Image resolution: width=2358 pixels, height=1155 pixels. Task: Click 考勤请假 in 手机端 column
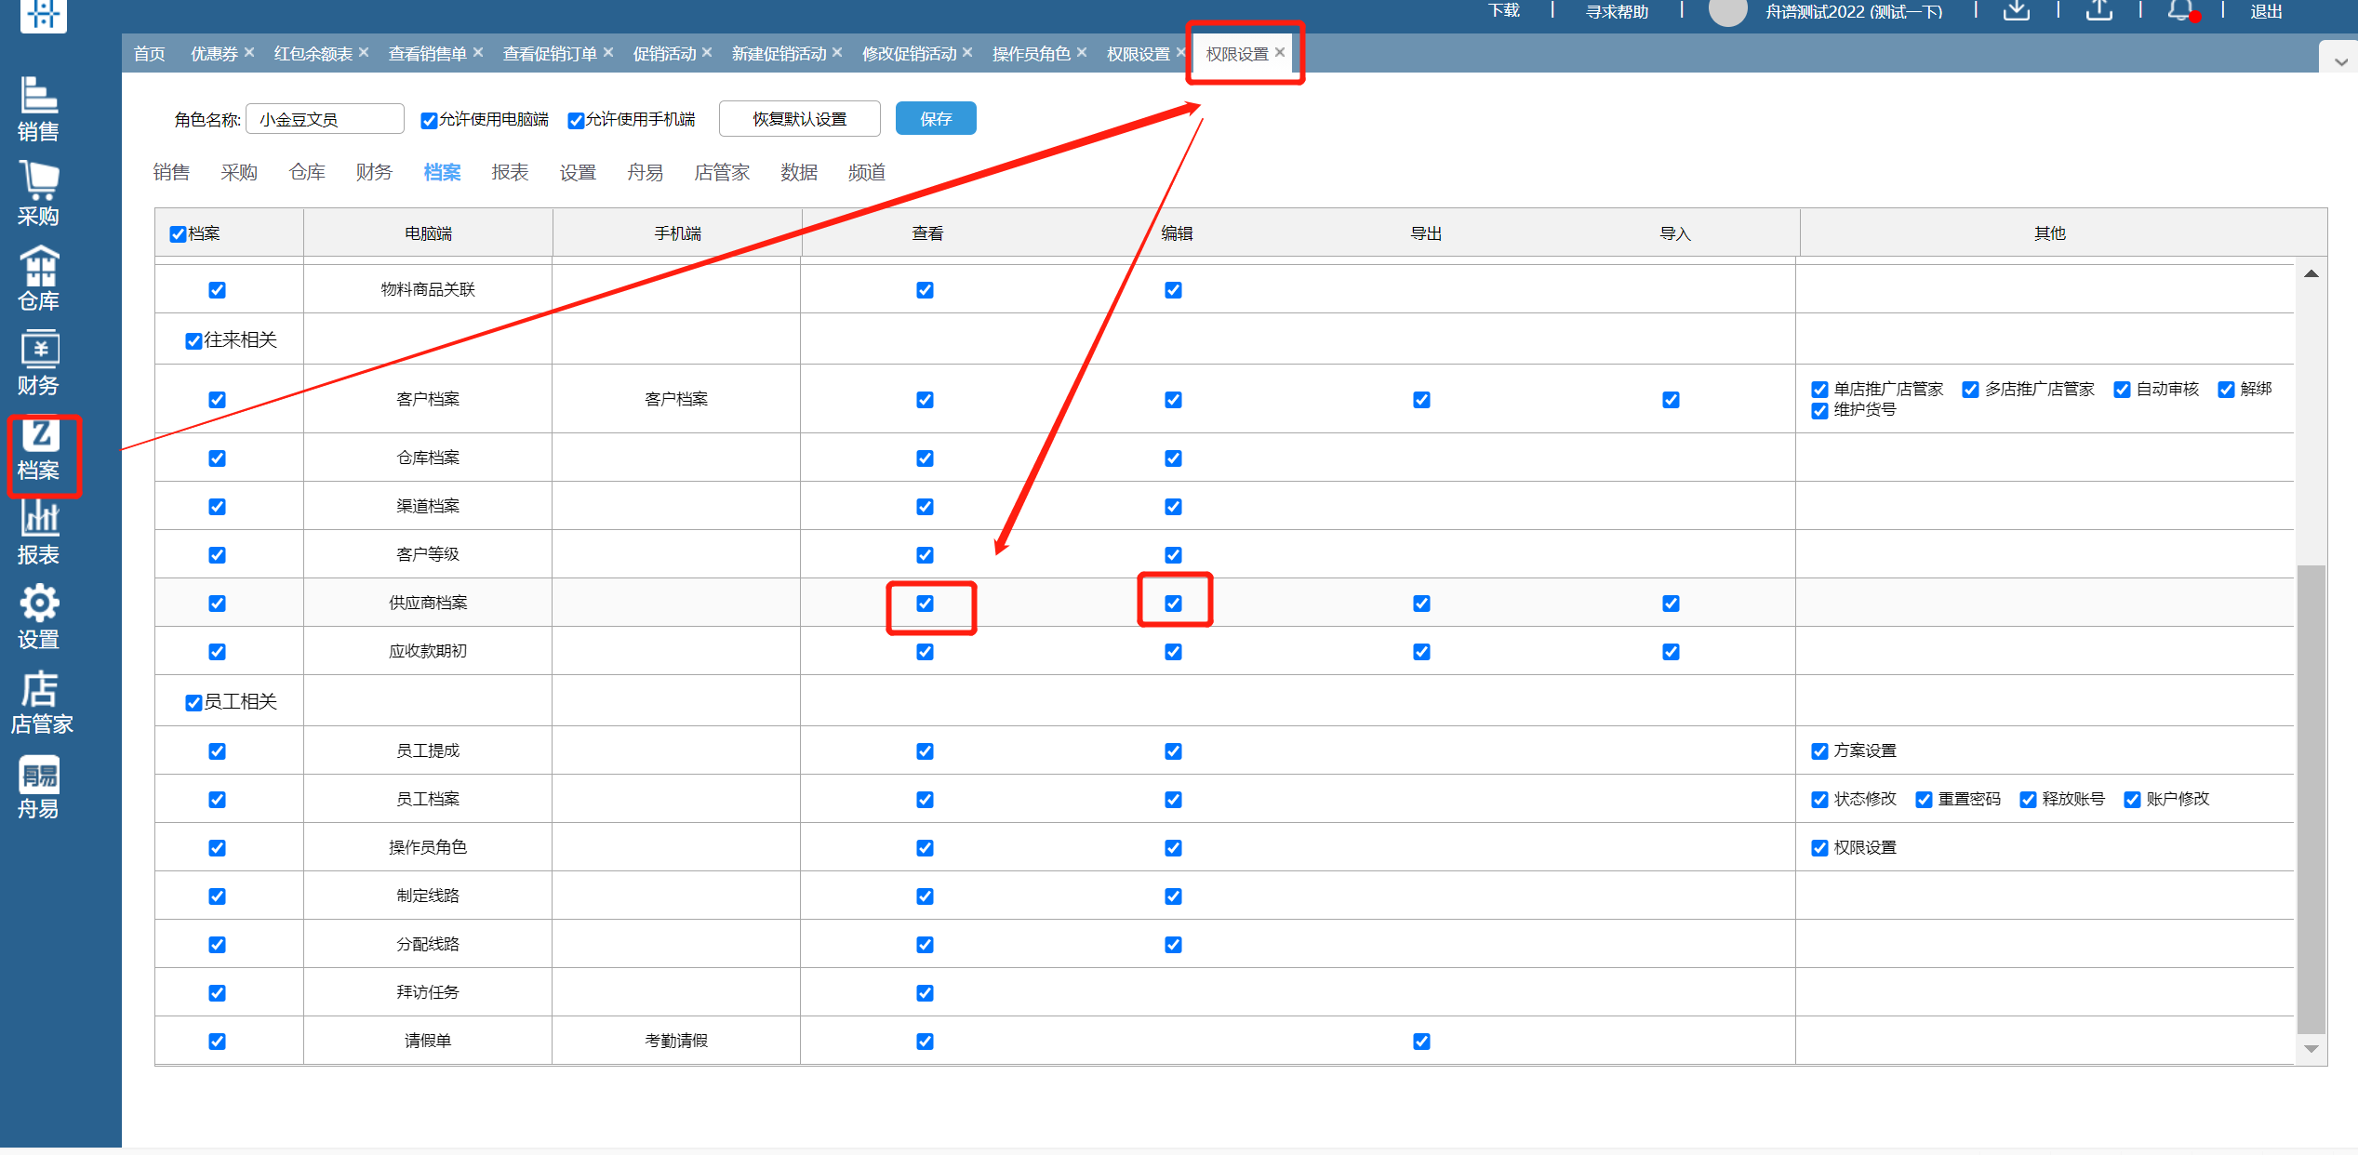pyautogui.click(x=676, y=1041)
